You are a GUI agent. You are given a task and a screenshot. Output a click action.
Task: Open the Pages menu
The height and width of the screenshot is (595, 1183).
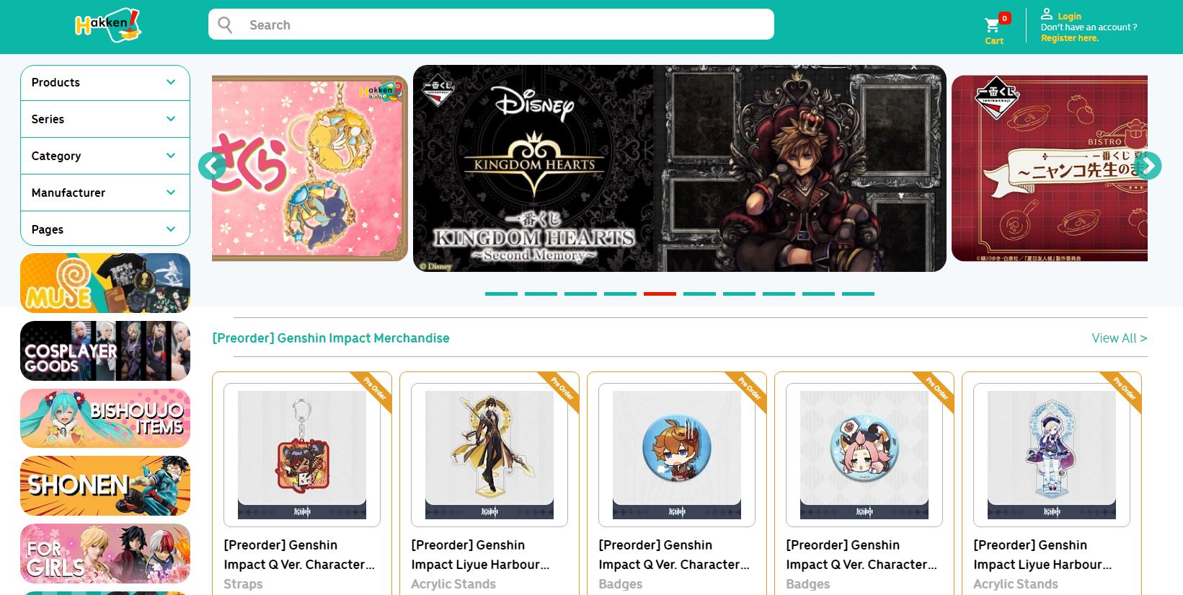click(105, 229)
